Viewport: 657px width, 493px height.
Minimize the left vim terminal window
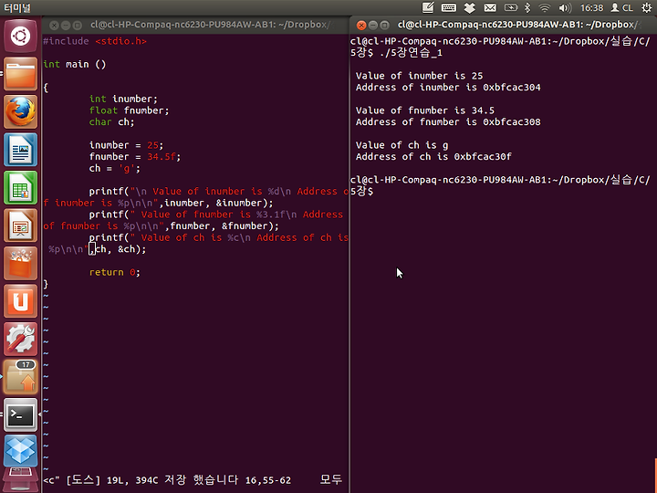(x=66, y=26)
